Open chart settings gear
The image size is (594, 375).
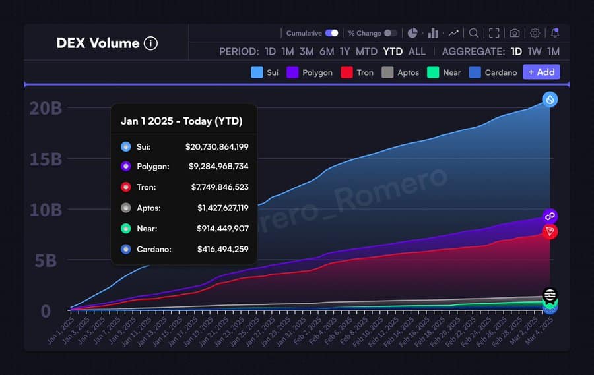[535, 34]
